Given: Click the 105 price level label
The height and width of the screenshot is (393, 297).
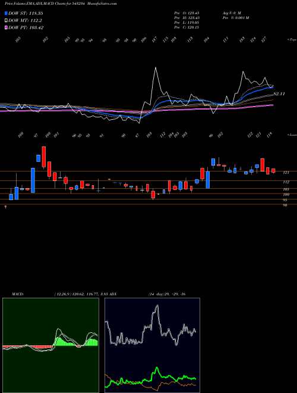Looking at the screenshot, I should (286, 189).
